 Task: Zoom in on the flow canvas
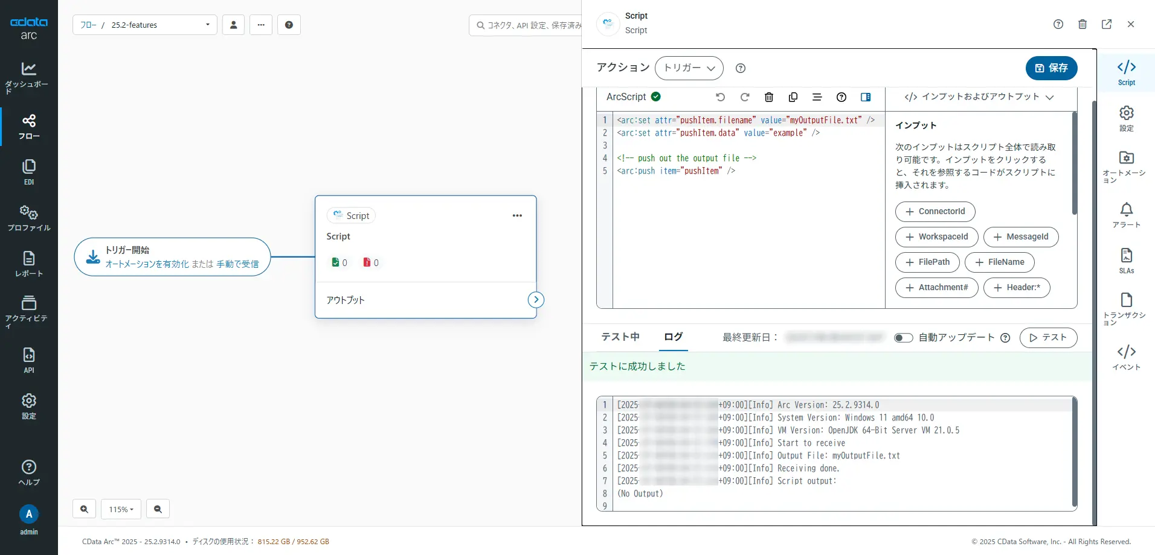(84, 509)
